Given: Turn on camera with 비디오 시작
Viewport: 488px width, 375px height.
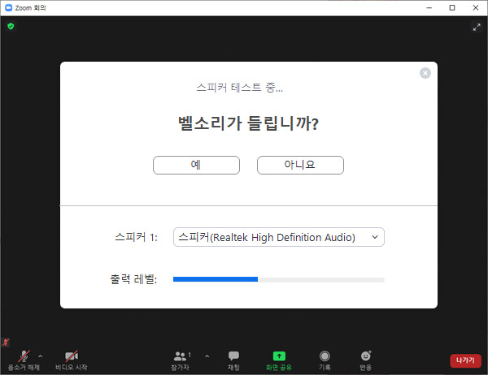Looking at the screenshot, I should click(71, 360).
